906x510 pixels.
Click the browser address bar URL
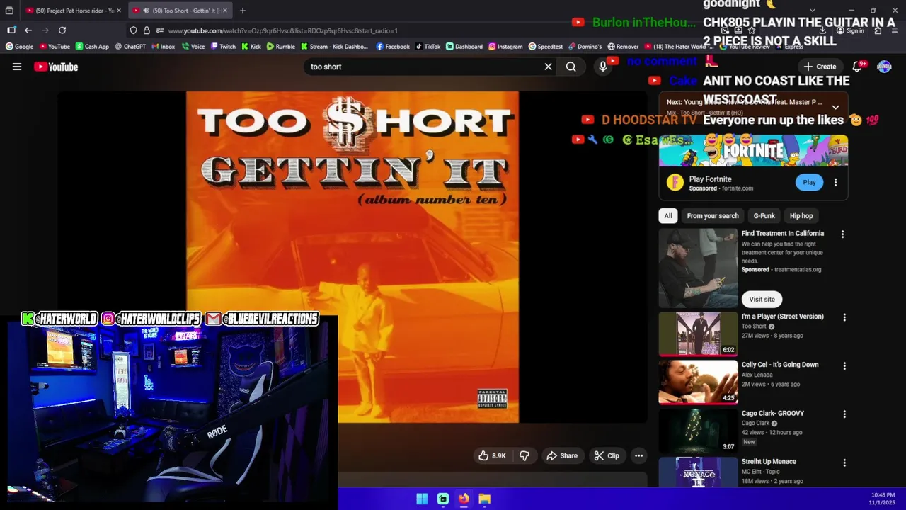pos(283,30)
